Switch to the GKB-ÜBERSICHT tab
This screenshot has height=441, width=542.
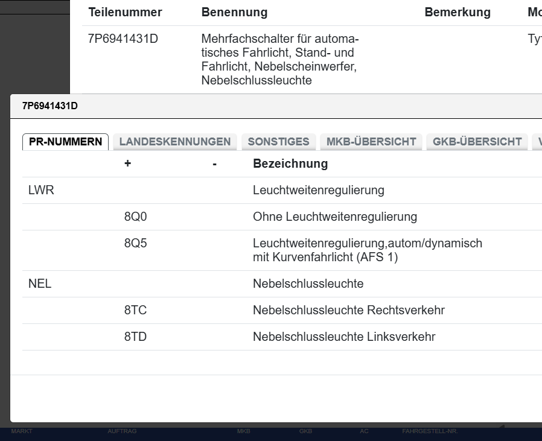click(x=477, y=142)
